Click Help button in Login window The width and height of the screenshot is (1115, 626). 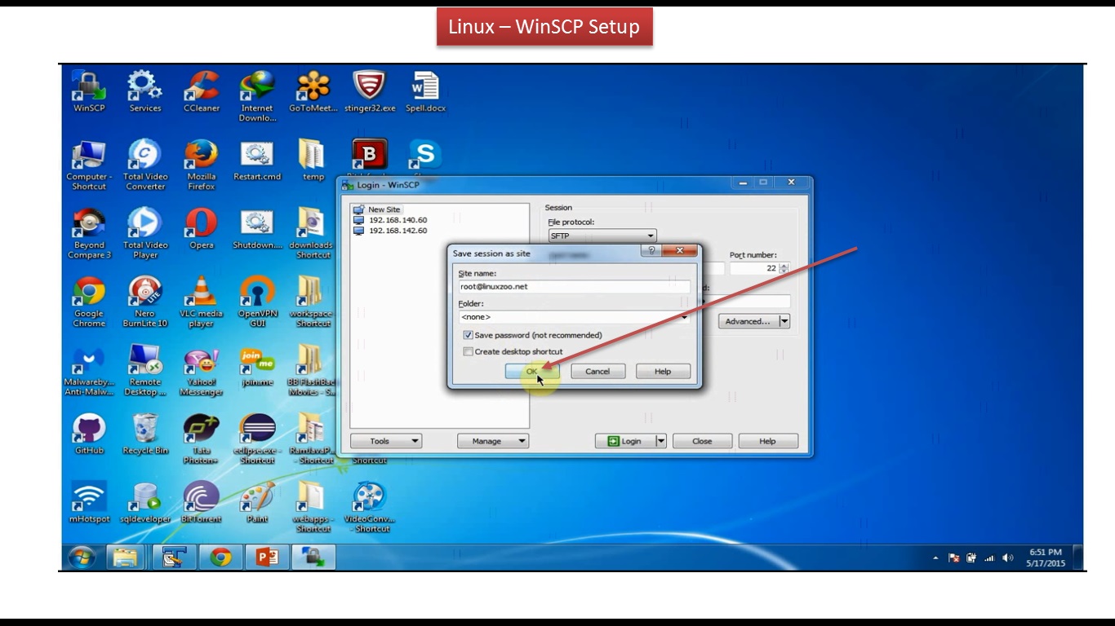[x=768, y=441]
